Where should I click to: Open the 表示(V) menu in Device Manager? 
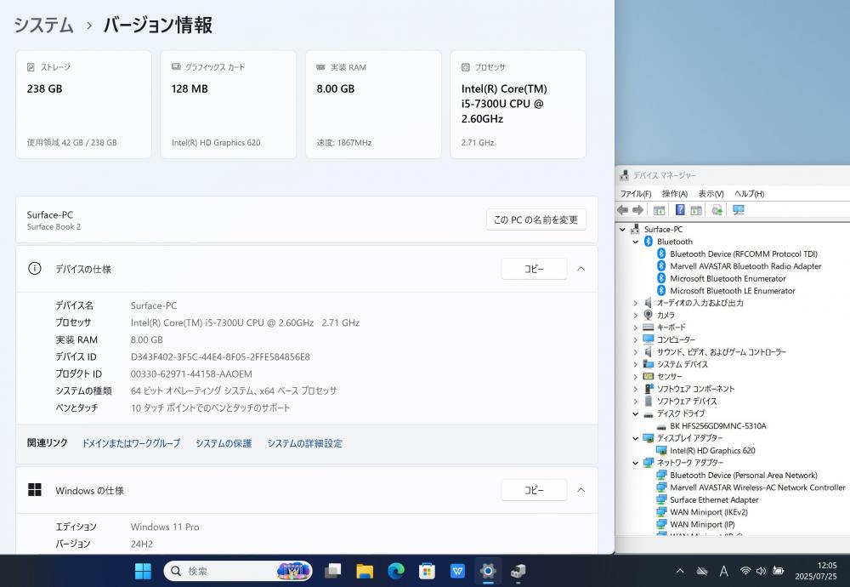pos(711,194)
